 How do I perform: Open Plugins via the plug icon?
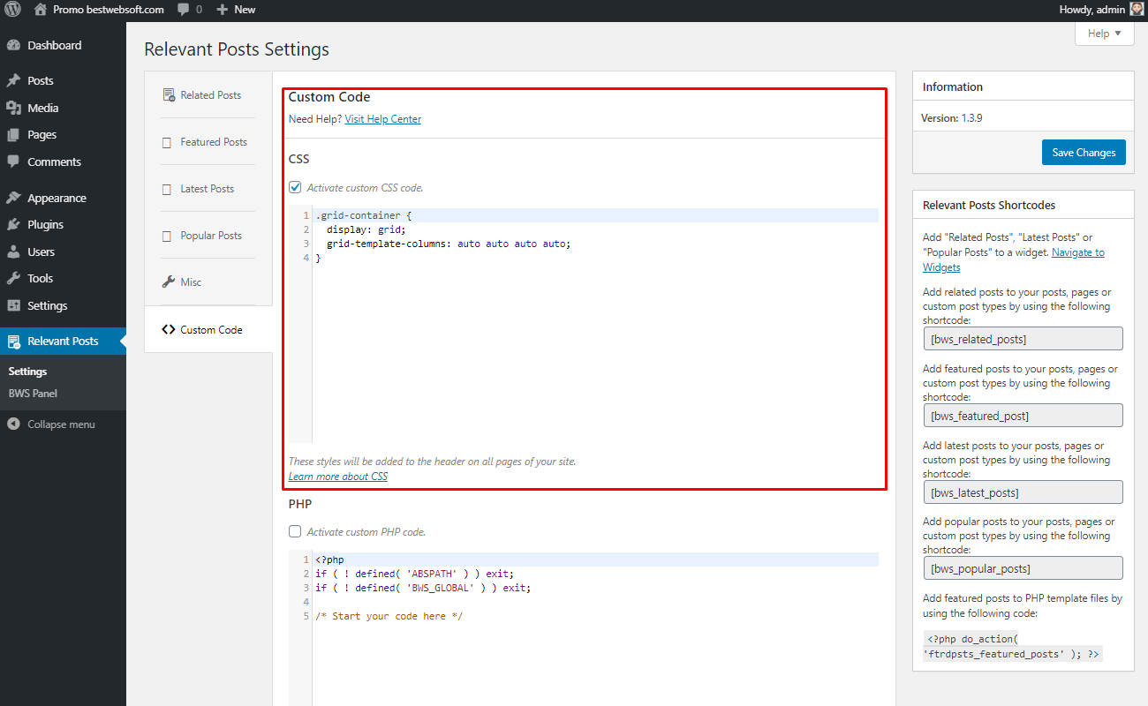click(13, 225)
